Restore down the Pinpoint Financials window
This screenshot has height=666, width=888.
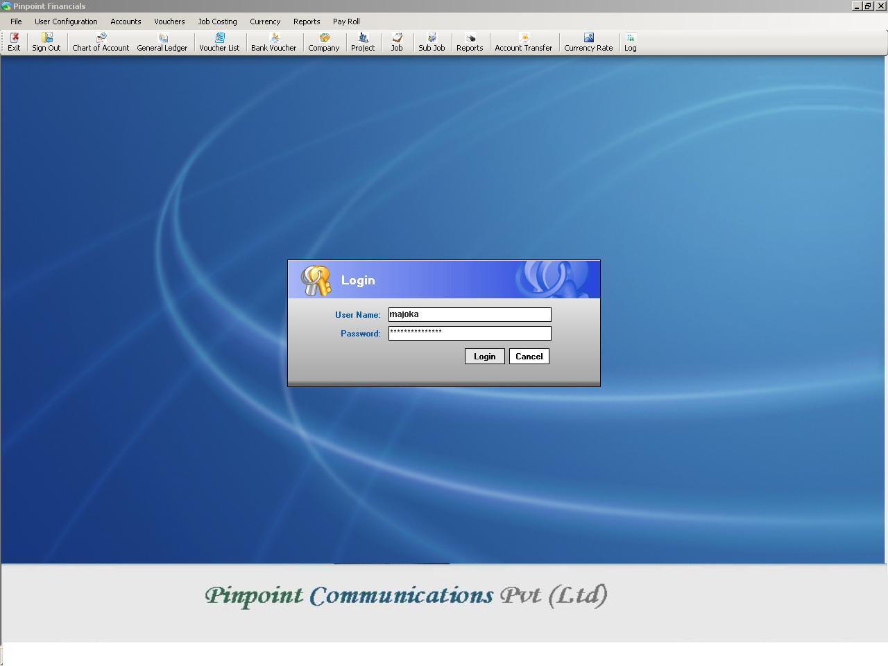click(x=867, y=6)
